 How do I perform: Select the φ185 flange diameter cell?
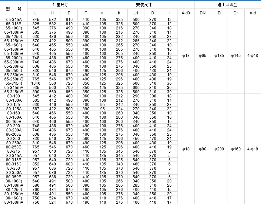click(219, 56)
